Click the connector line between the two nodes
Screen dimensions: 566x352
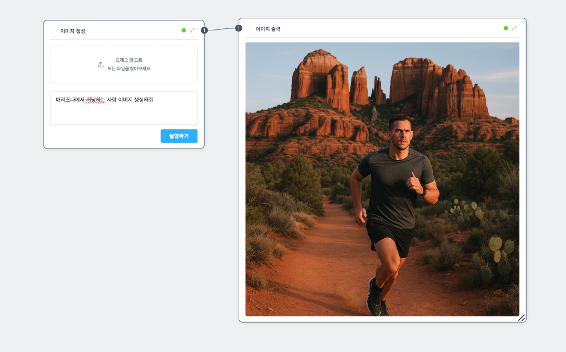pos(221,29)
